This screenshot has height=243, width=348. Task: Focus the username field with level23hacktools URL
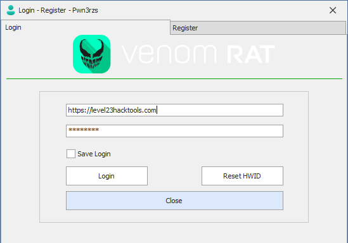pyautogui.click(x=174, y=110)
